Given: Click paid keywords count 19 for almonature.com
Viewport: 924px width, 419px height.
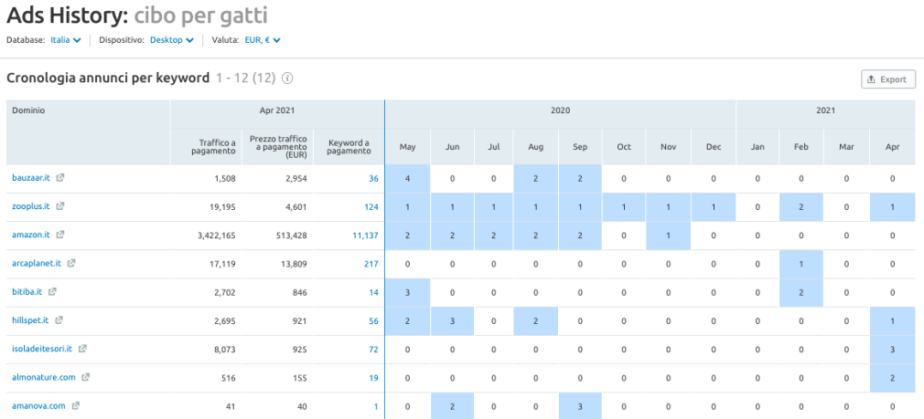Looking at the screenshot, I should pyautogui.click(x=373, y=378).
